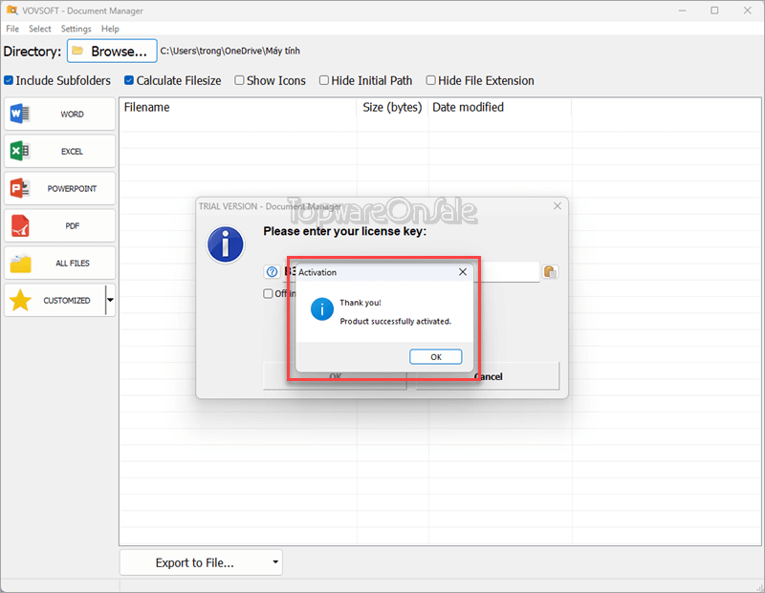Image resolution: width=765 pixels, height=593 pixels.
Task: Expand the Export to File dropdown arrow
Action: [275, 562]
